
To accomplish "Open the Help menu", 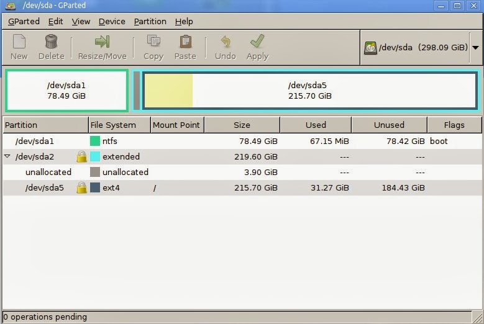I will [x=184, y=21].
